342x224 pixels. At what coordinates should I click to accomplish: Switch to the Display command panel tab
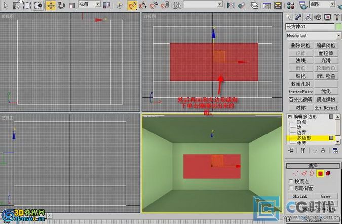(x=327, y=17)
